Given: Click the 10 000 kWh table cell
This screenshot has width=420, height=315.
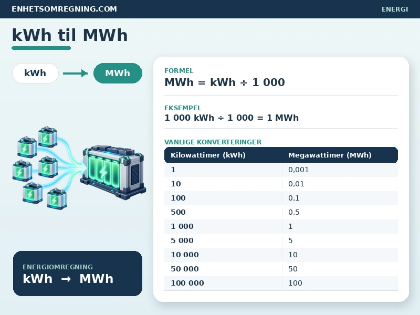Looking at the screenshot, I should click(x=223, y=255).
